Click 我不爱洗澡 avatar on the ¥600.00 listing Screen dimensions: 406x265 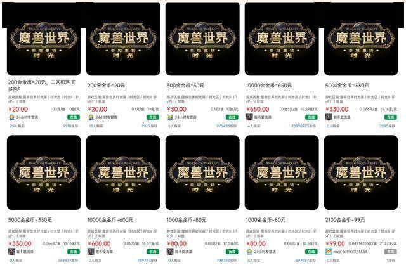coord(91,252)
